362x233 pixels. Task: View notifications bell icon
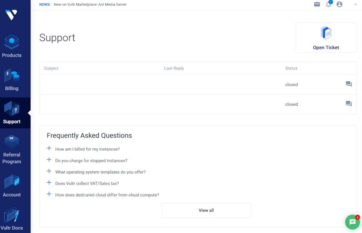click(x=328, y=5)
